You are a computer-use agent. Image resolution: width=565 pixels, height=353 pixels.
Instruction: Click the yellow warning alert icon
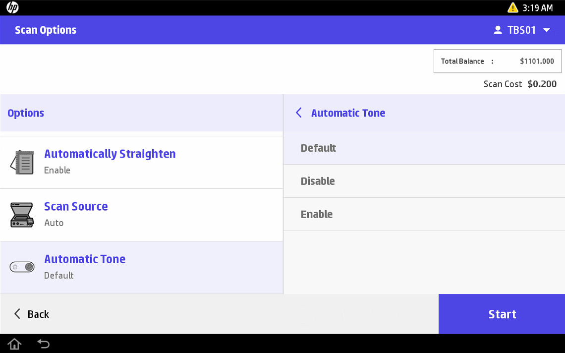pyautogui.click(x=513, y=8)
